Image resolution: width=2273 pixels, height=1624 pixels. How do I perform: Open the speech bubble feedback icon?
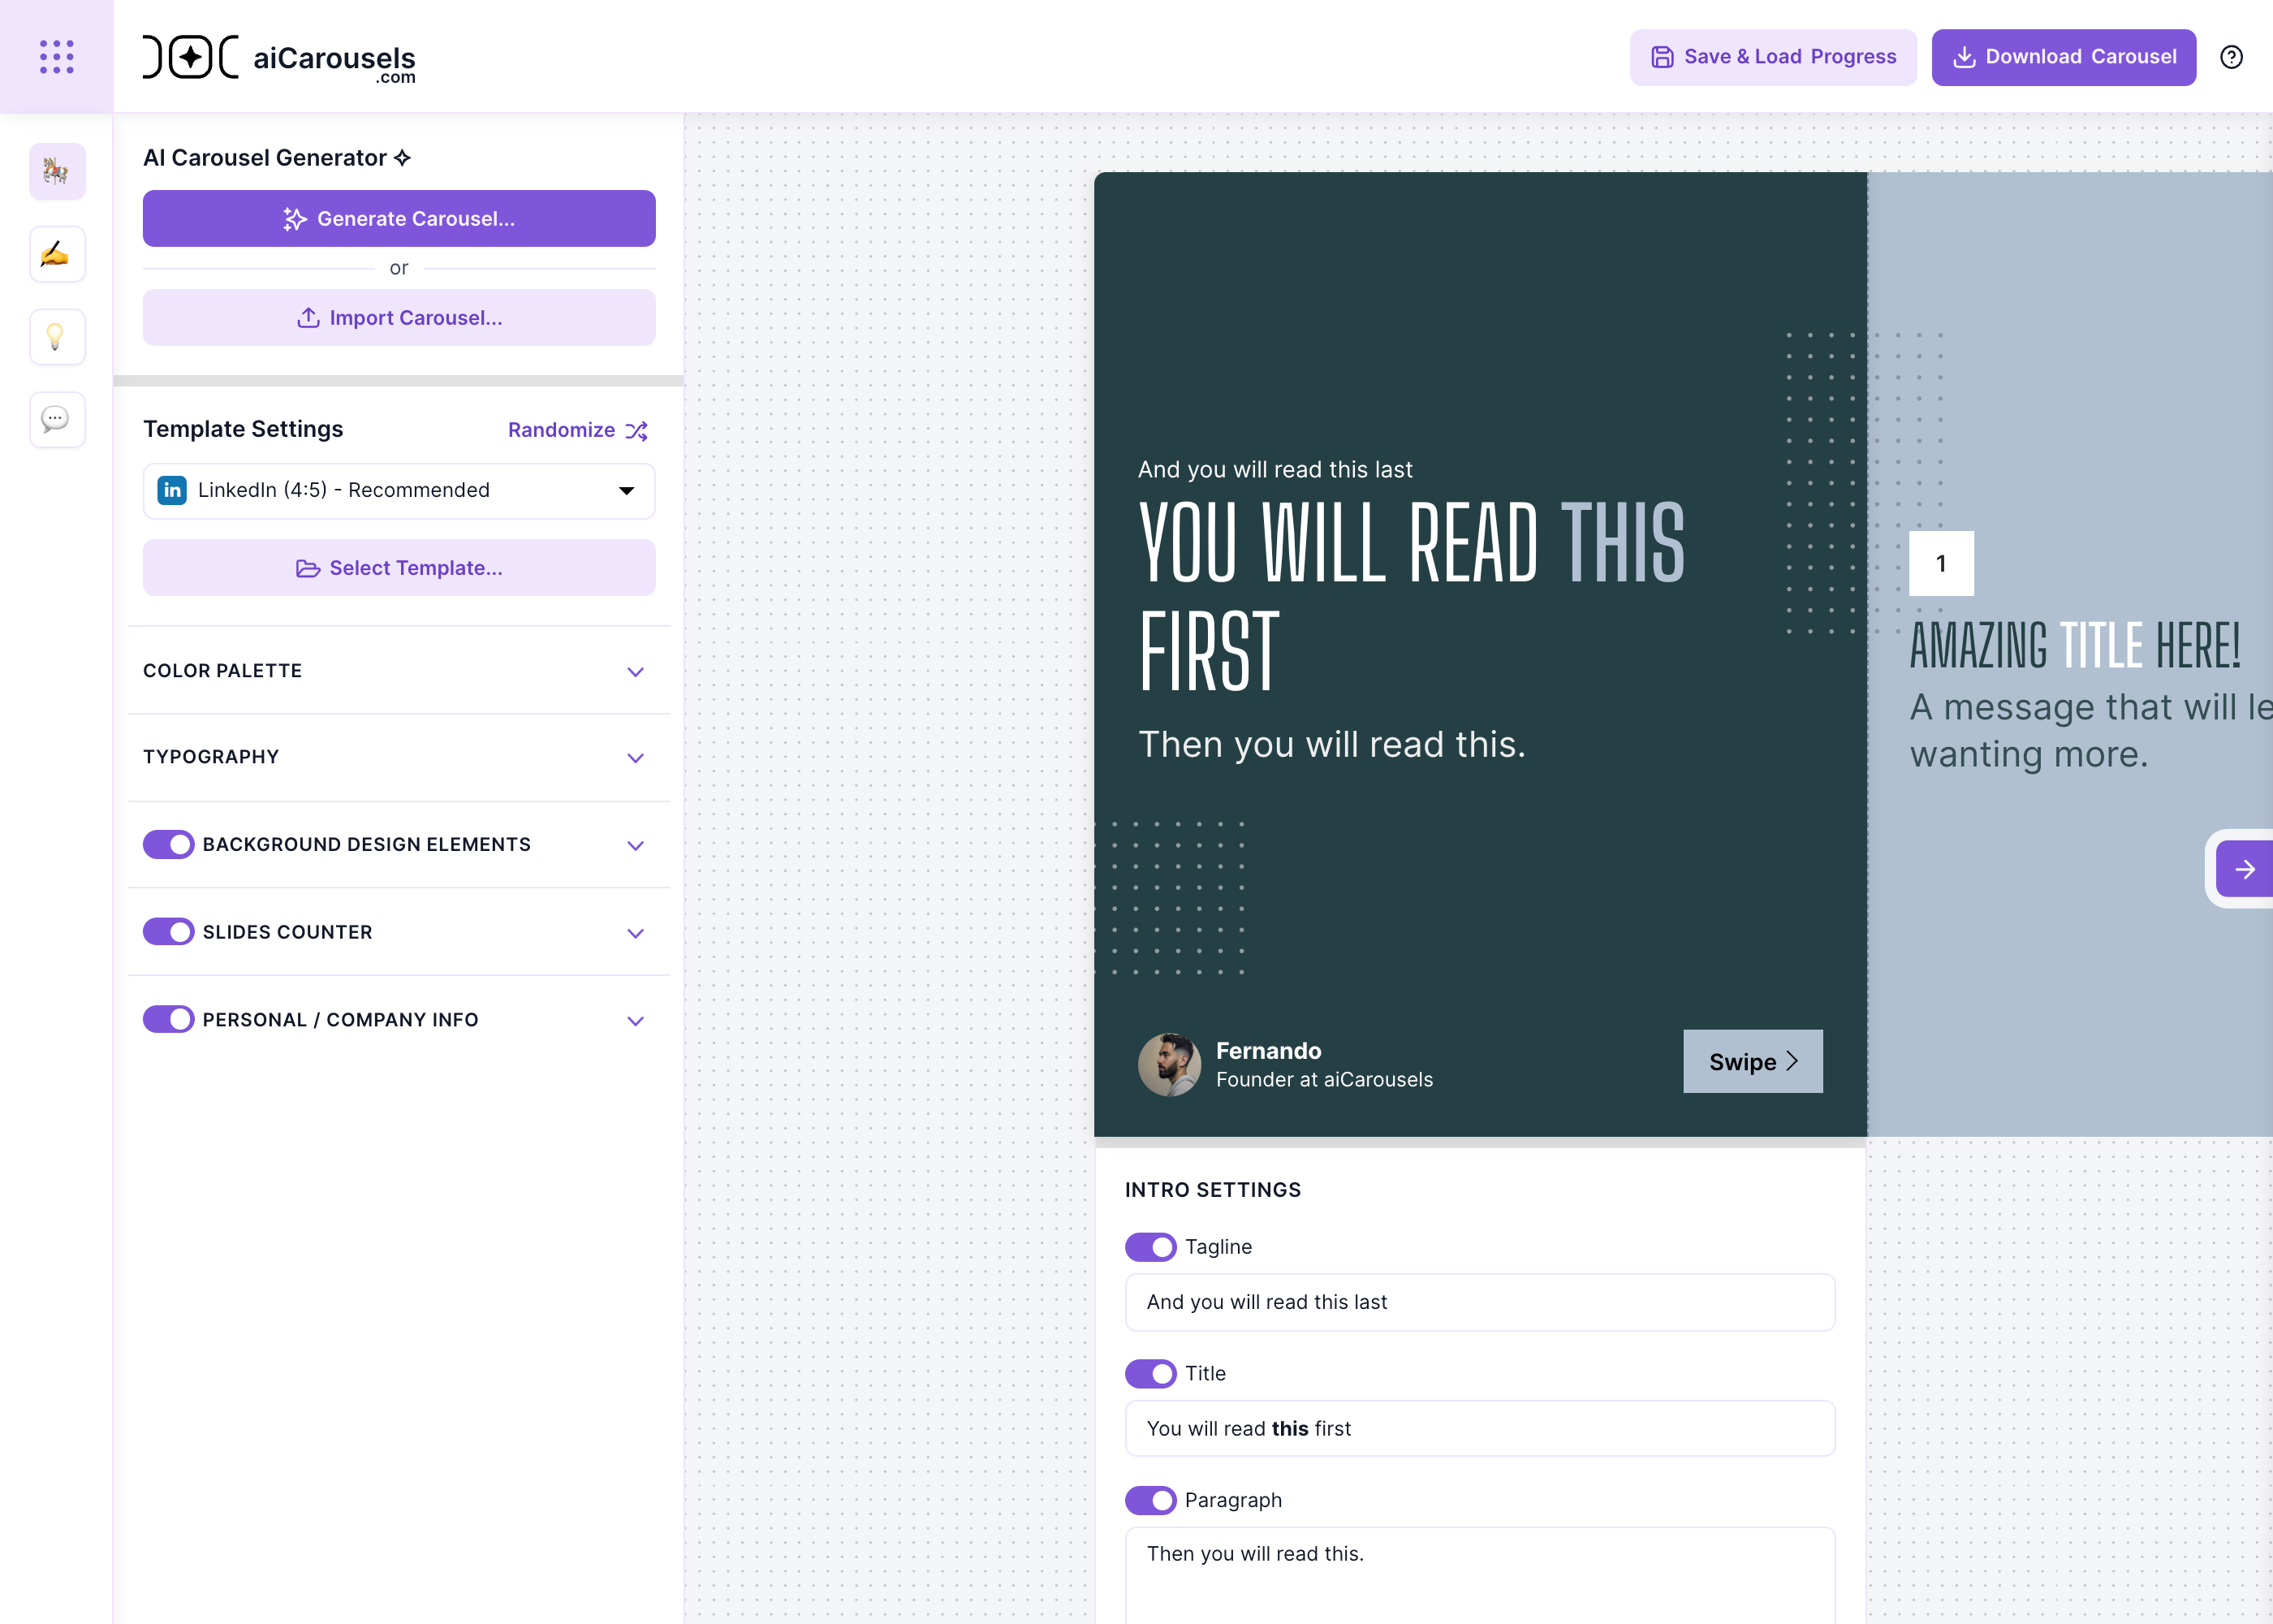57,419
